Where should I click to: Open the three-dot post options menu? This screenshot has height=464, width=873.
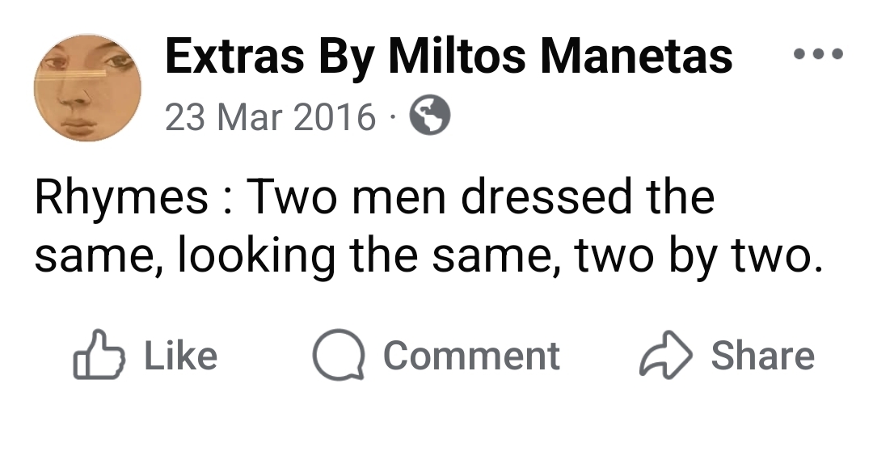(818, 55)
